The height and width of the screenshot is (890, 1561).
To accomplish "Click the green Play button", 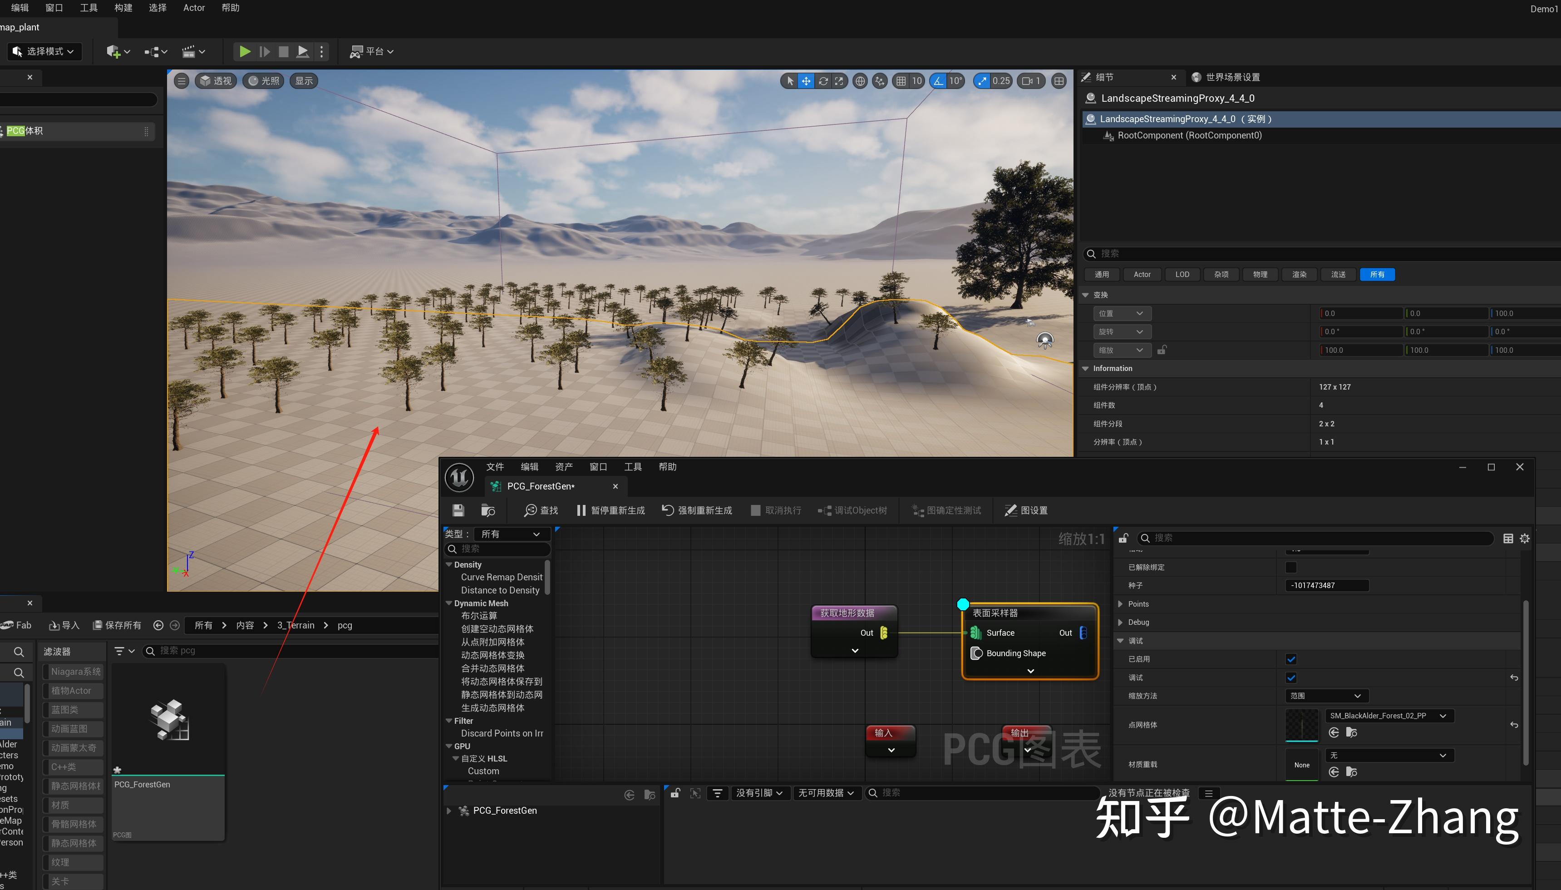I will 244,51.
